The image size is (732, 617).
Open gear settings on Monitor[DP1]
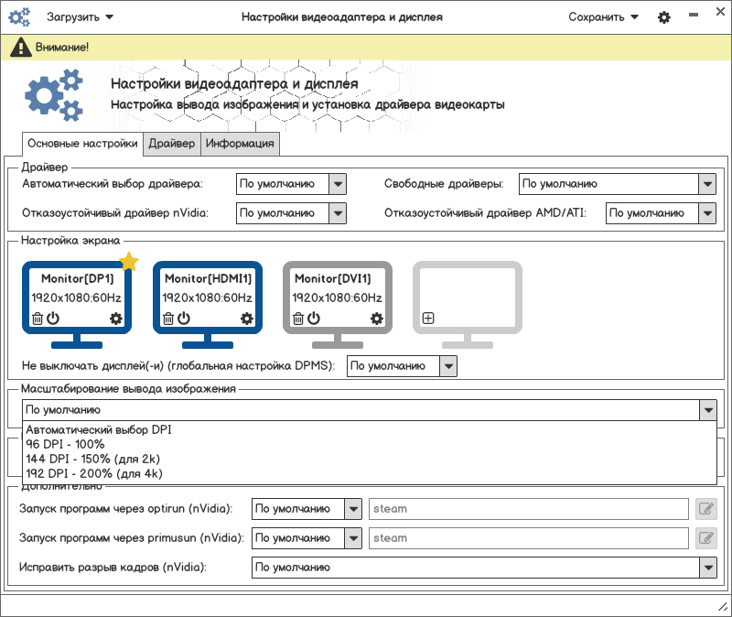pyautogui.click(x=116, y=319)
